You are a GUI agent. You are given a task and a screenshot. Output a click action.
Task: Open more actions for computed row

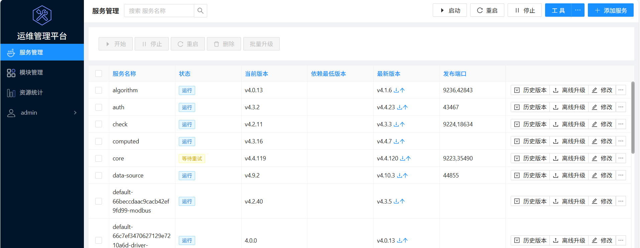pyautogui.click(x=621, y=141)
